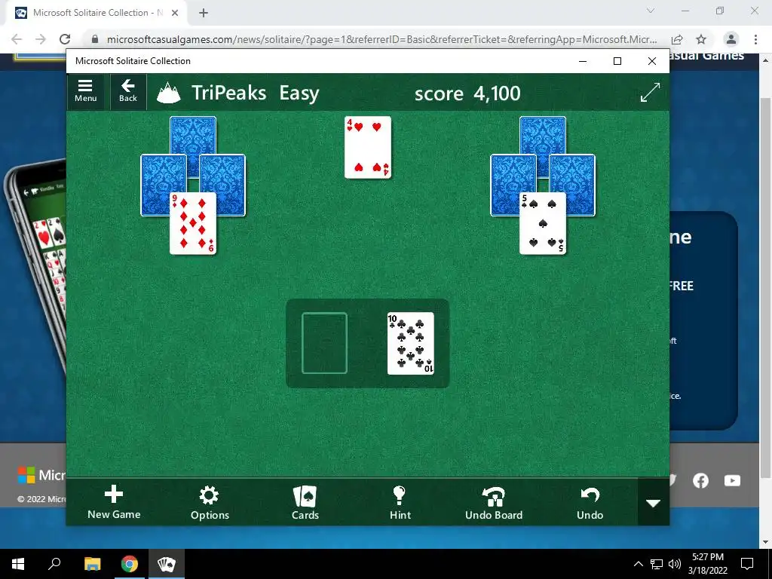Open the Options gear
The height and width of the screenshot is (579, 772).
(210, 502)
